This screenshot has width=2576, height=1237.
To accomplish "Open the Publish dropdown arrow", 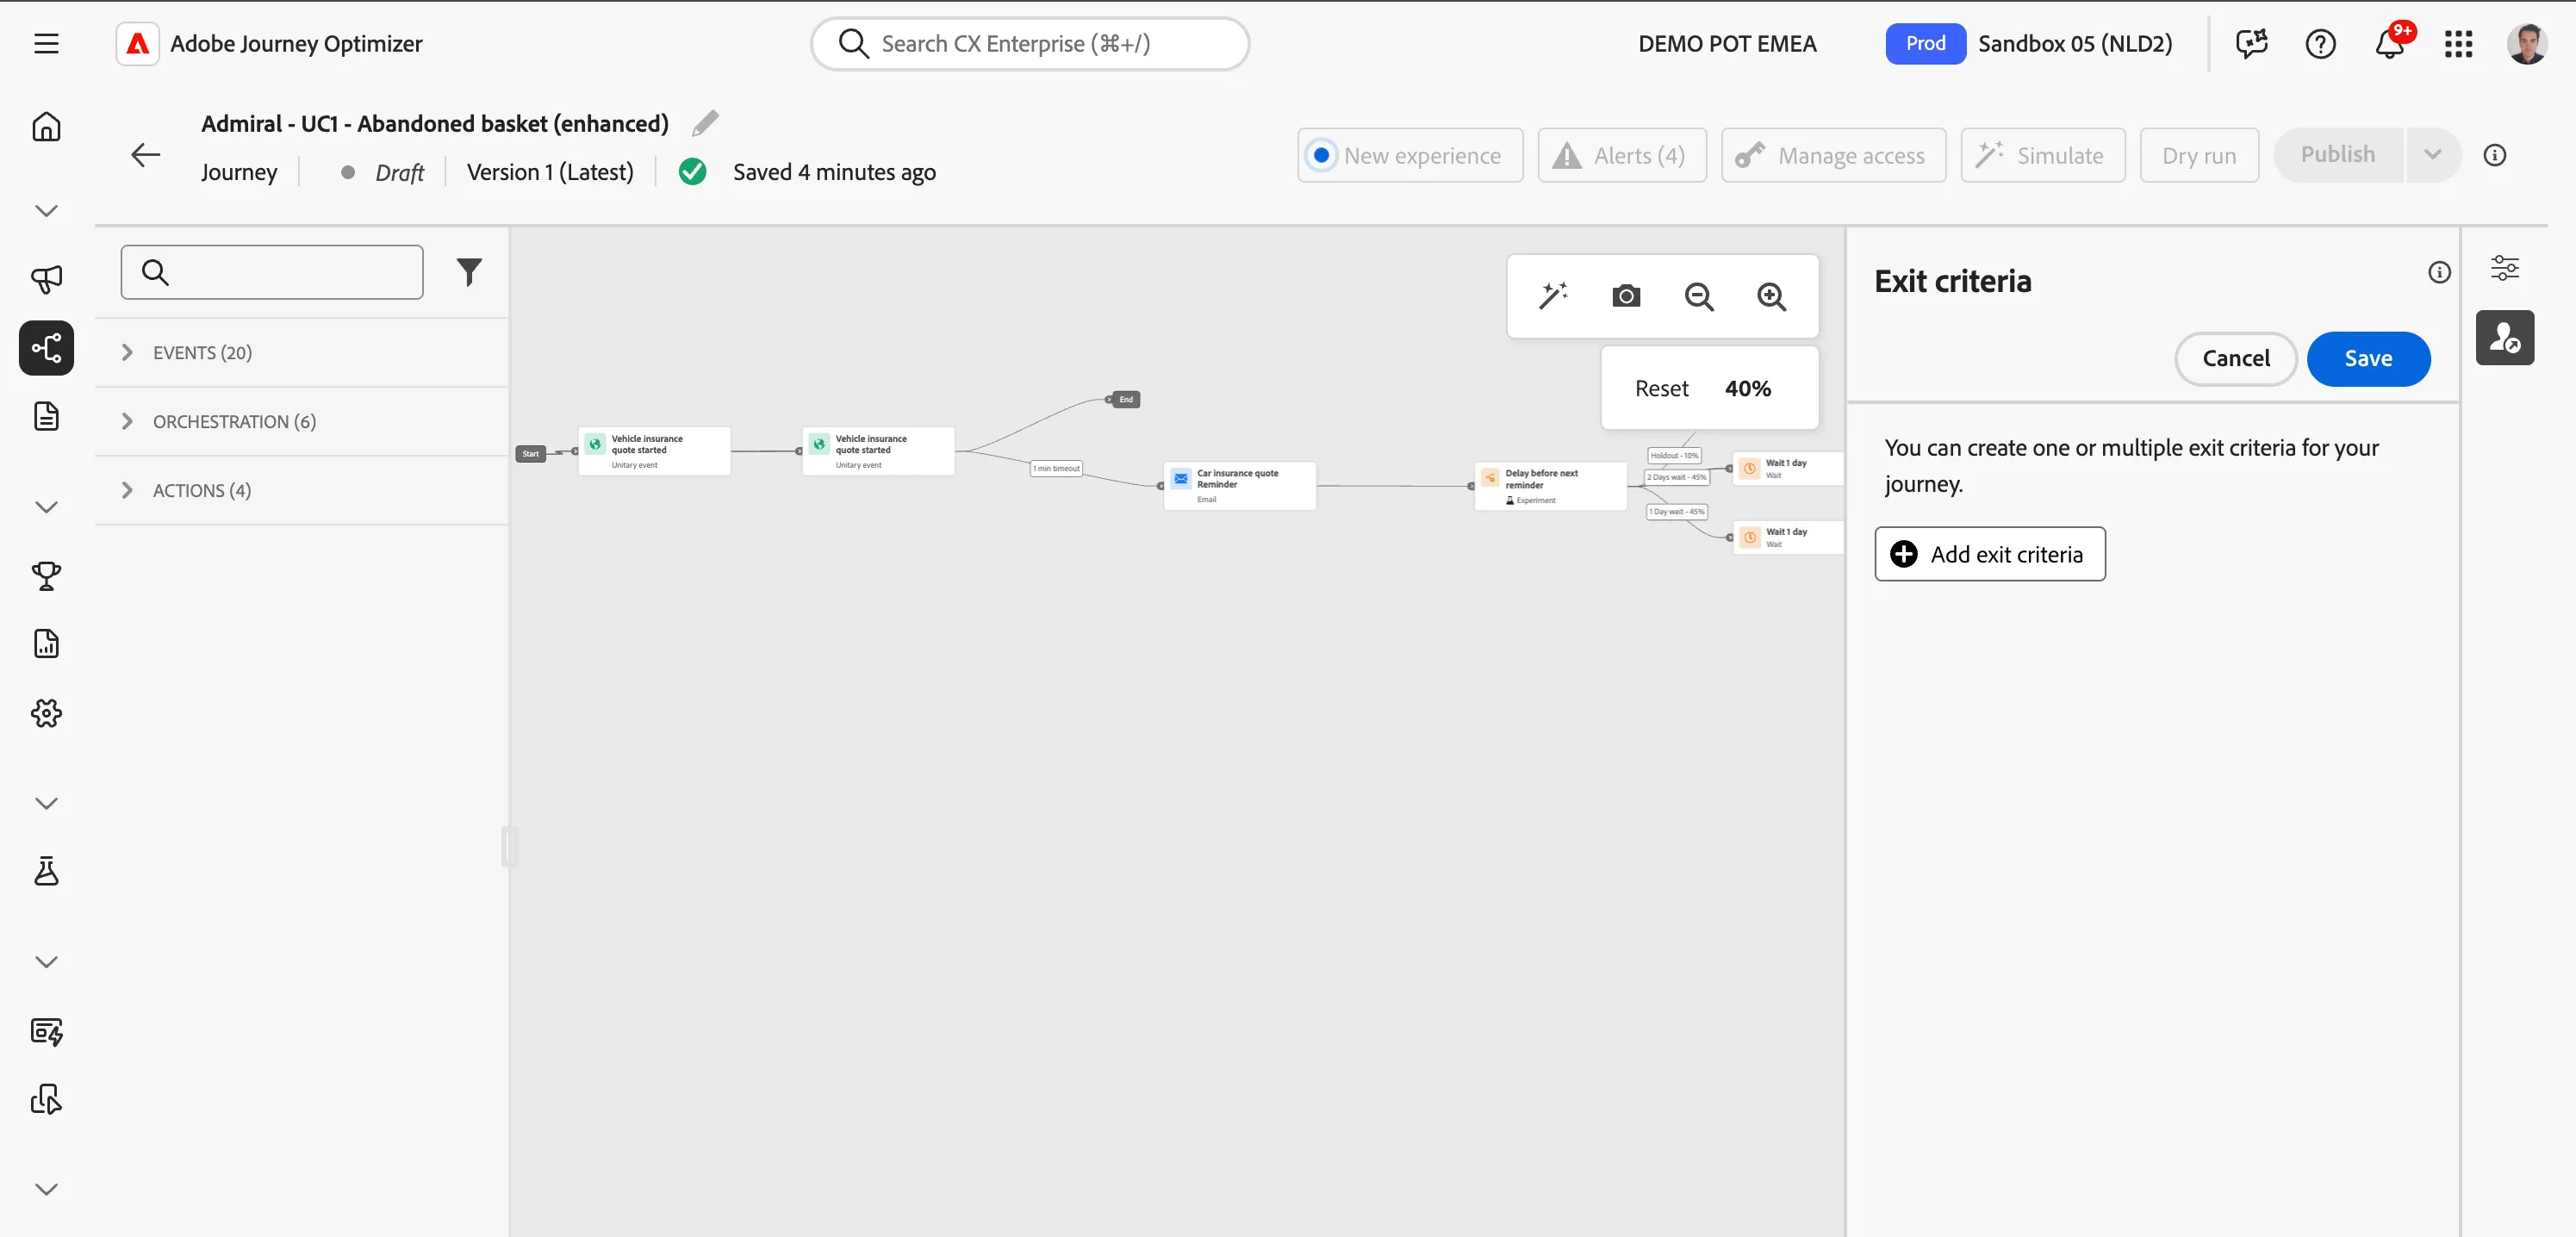I will 2432,155.
